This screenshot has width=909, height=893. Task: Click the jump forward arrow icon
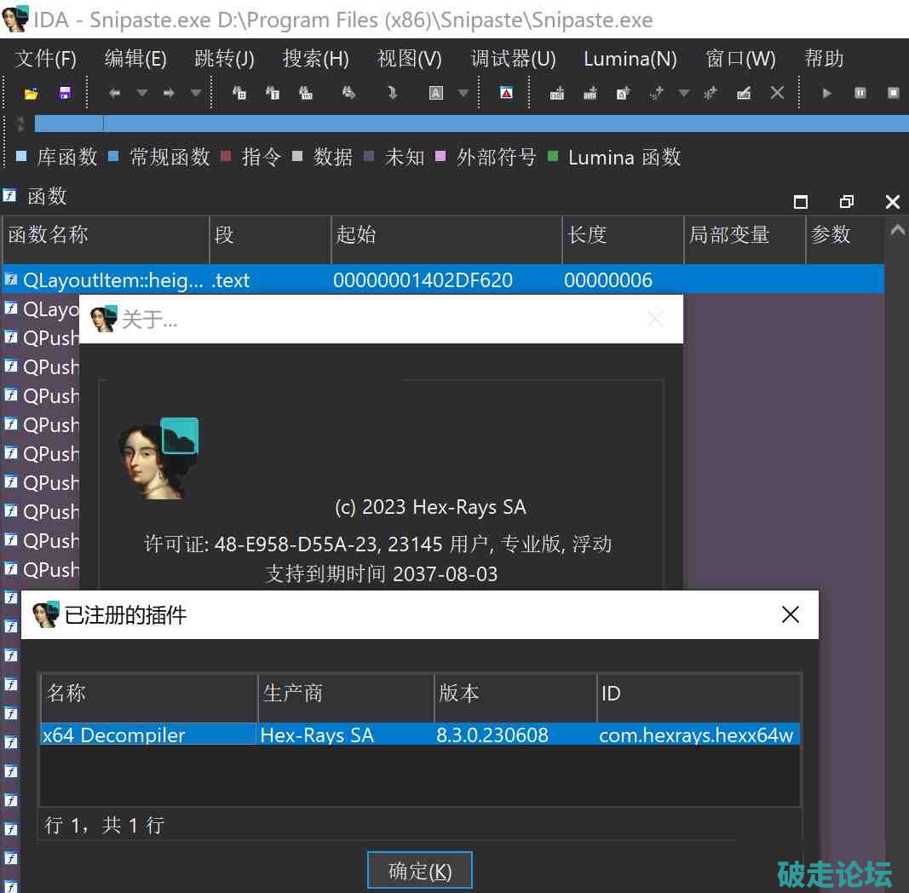(x=169, y=94)
